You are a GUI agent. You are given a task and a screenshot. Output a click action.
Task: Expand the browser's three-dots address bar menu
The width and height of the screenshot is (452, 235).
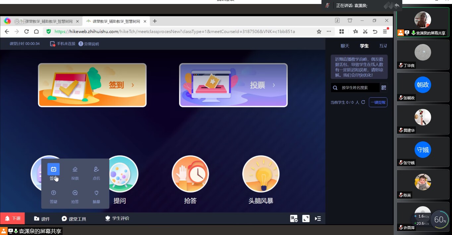click(x=329, y=31)
